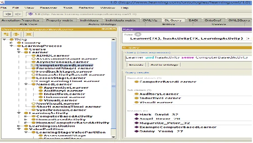Screen dimensions: 253x143
Task: Open the Help menu
Action: 125,8
